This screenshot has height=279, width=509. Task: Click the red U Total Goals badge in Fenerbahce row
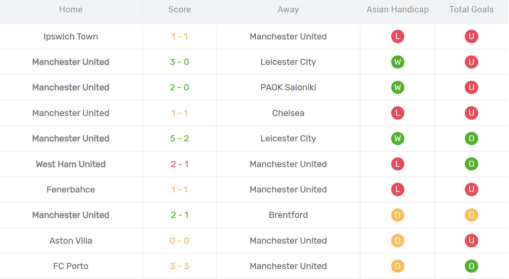point(471,189)
